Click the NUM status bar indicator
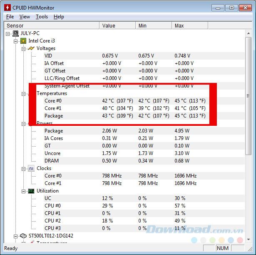The height and width of the screenshot is (255, 256). (223, 248)
